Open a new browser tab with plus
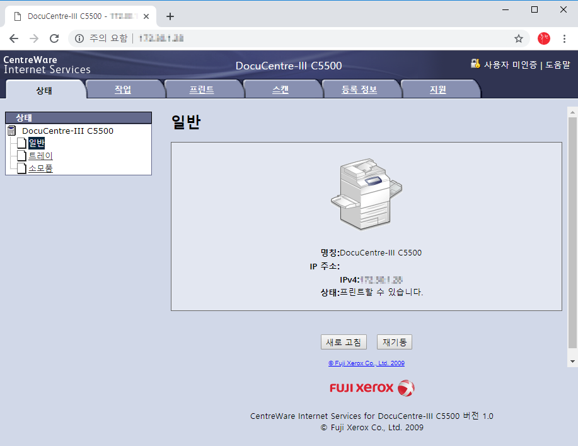This screenshot has height=446, width=578. [170, 16]
